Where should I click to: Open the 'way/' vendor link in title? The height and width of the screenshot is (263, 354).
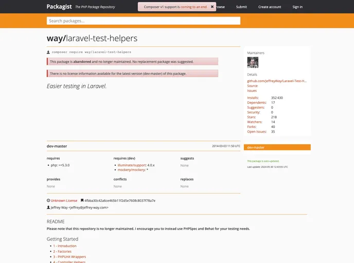(56, 39)
